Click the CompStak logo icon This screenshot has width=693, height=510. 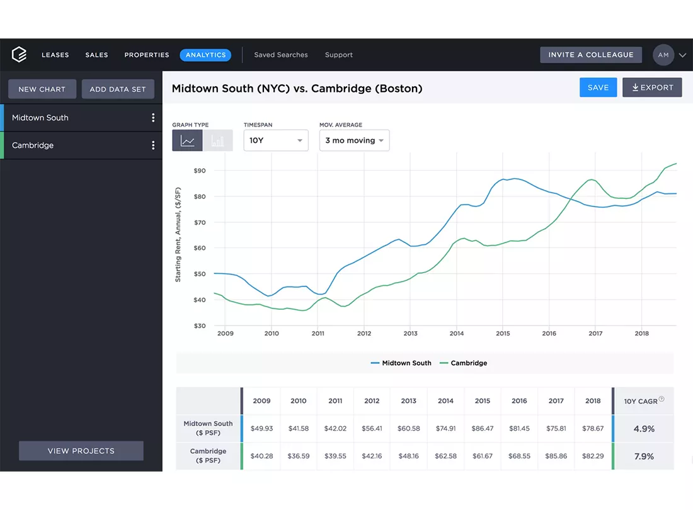coord(19,55)
